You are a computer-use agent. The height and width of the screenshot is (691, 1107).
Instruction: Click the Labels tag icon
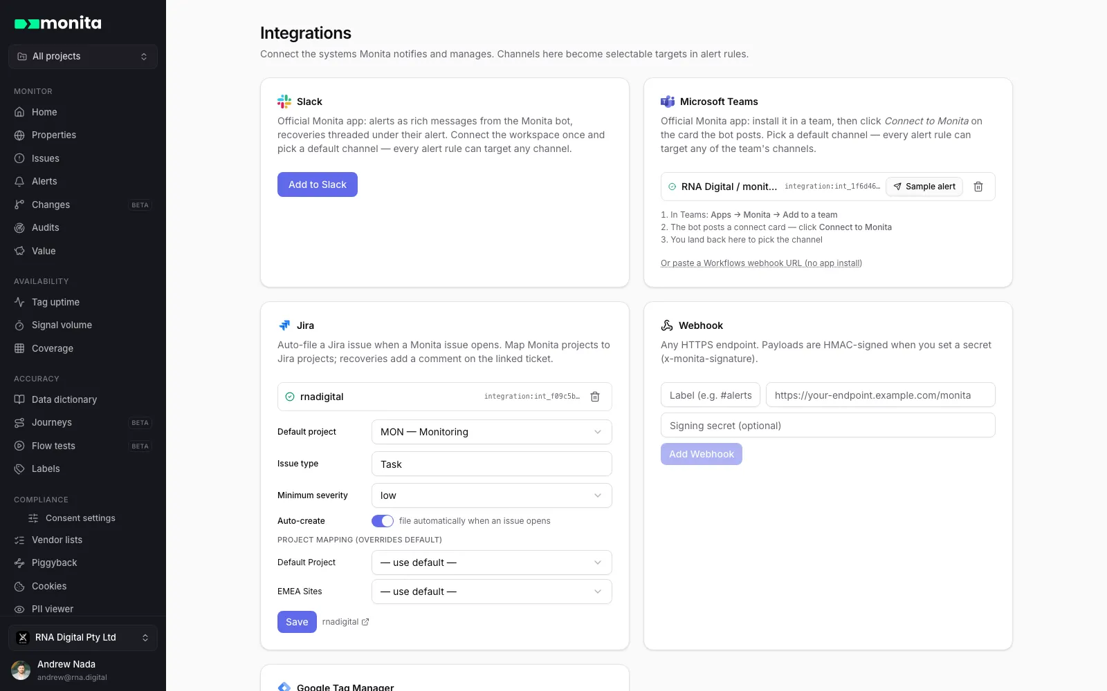19,469
